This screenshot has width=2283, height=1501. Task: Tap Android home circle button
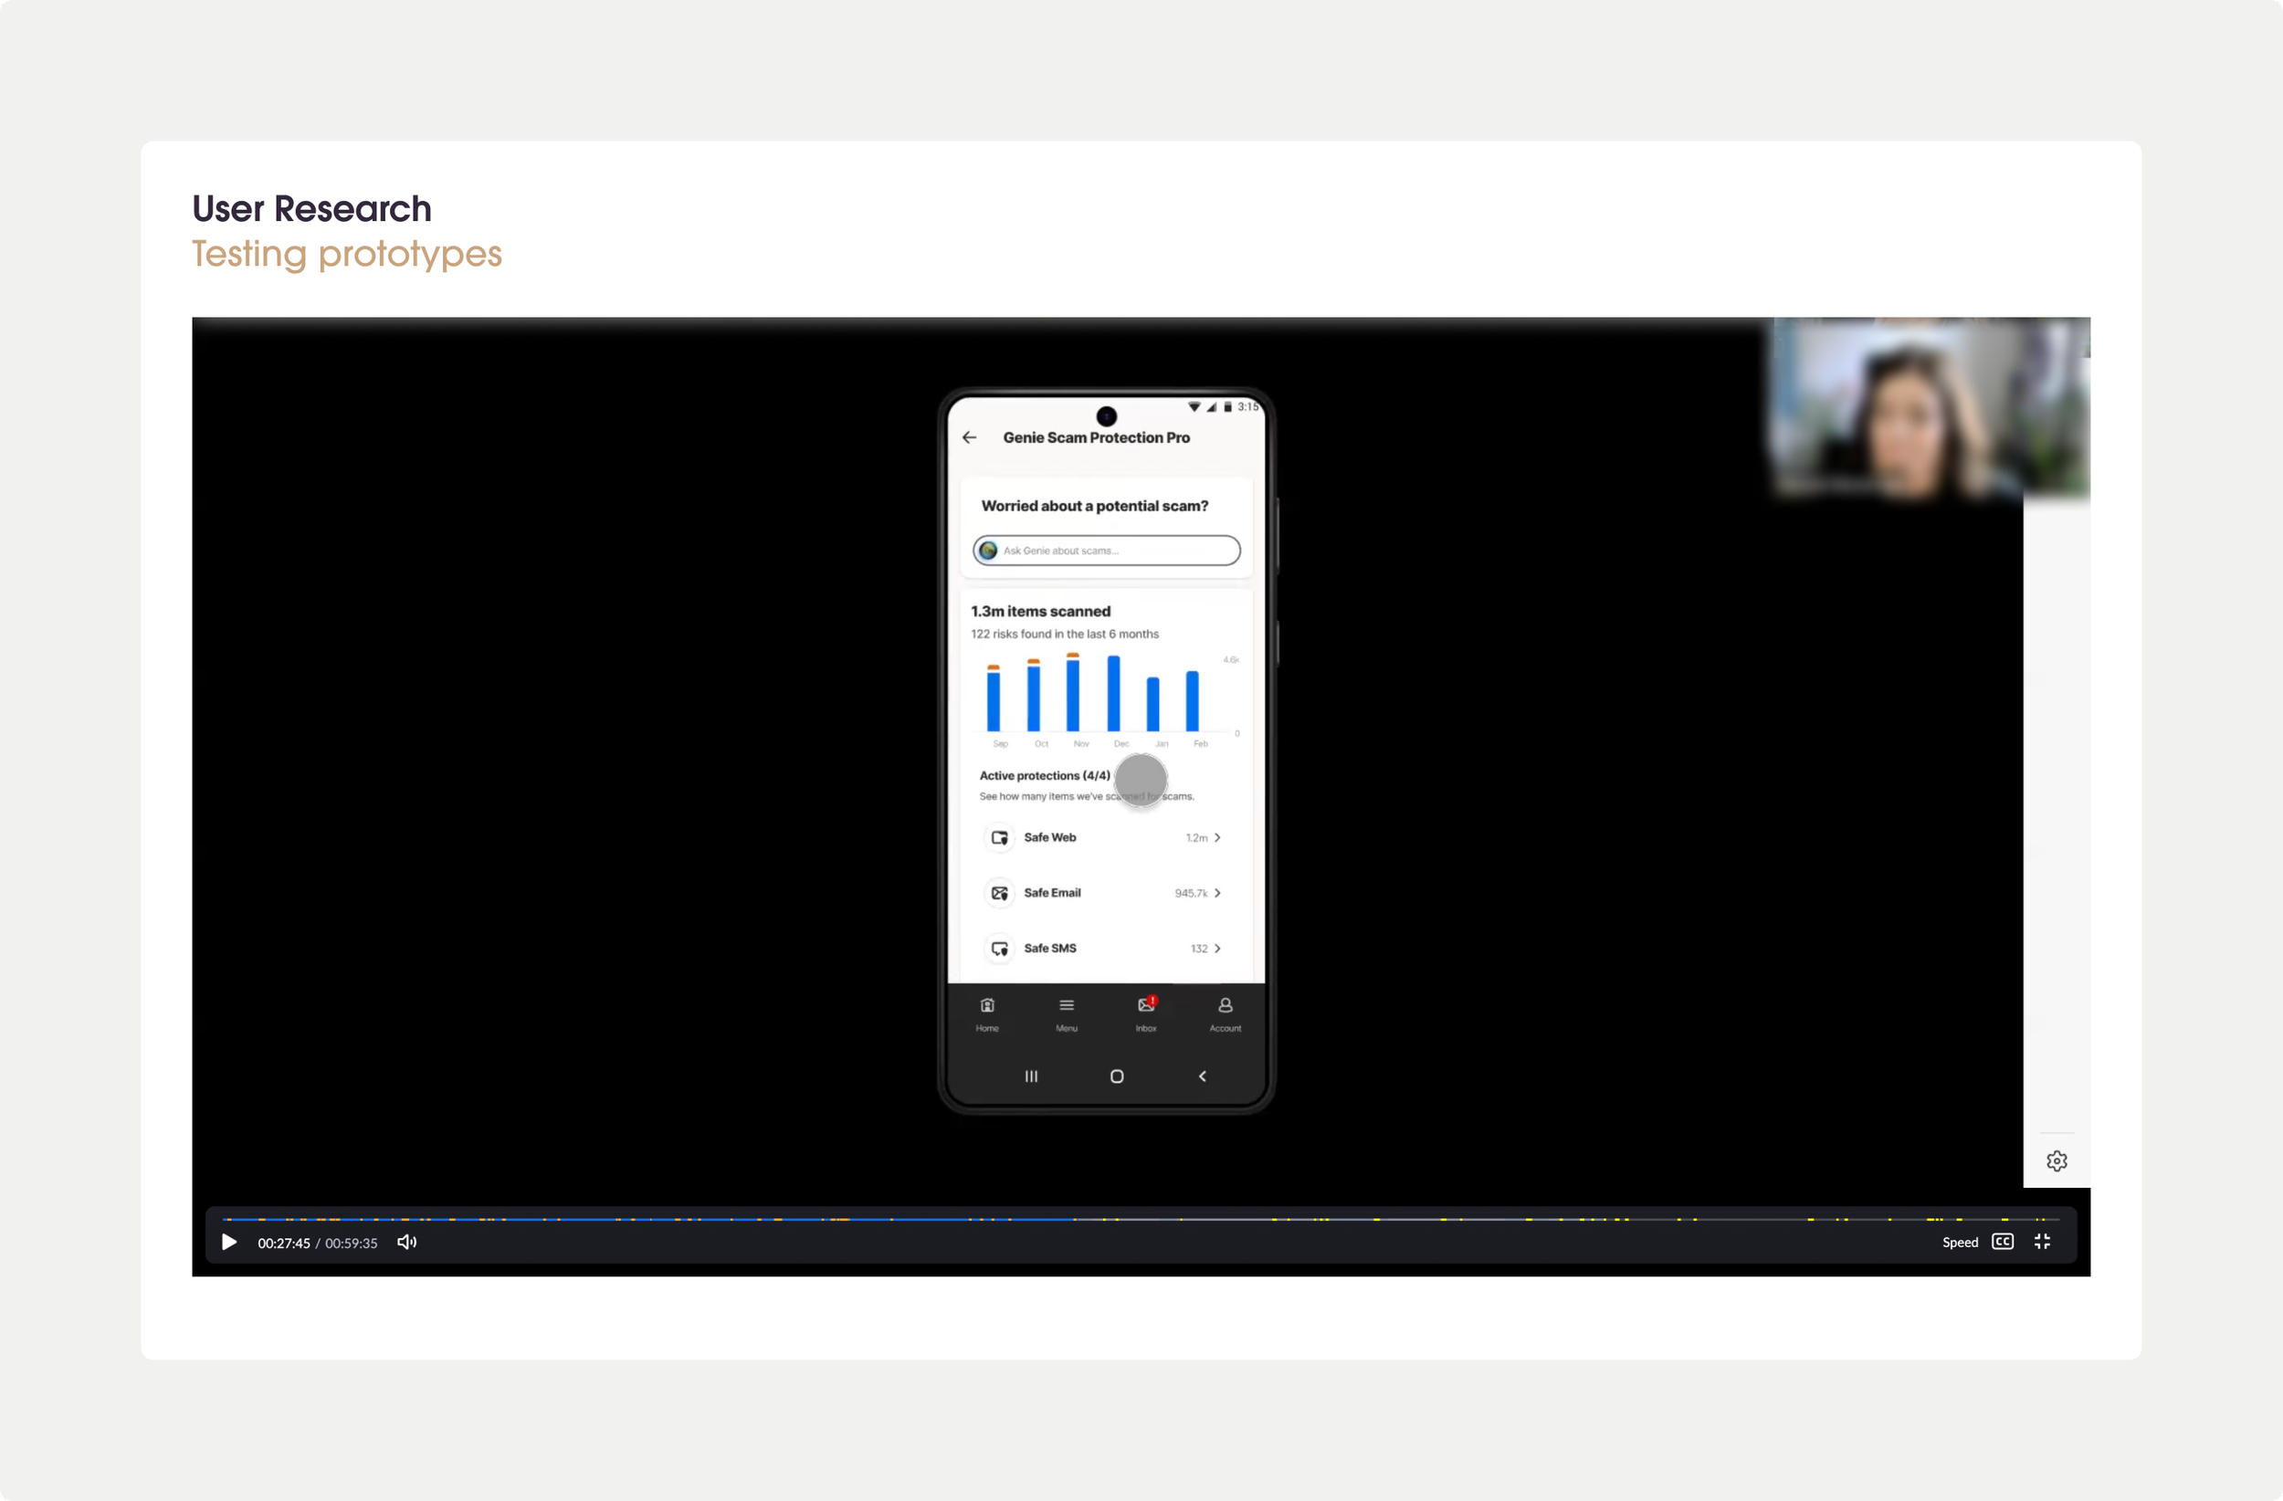pyautogui.click(x=1117, y=1076)
